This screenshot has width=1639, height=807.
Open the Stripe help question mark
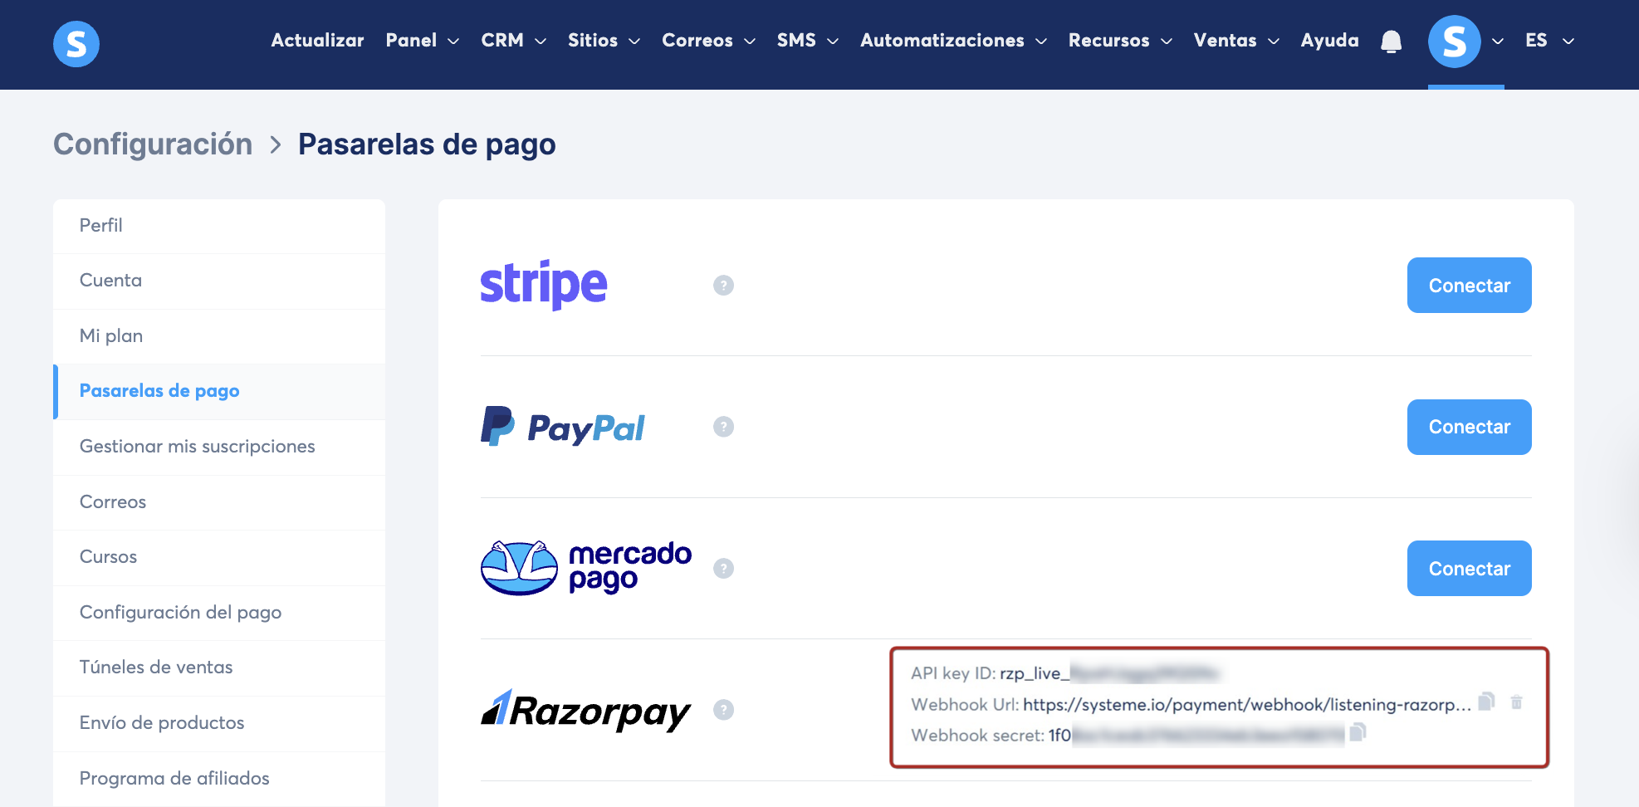pos(723,286)
